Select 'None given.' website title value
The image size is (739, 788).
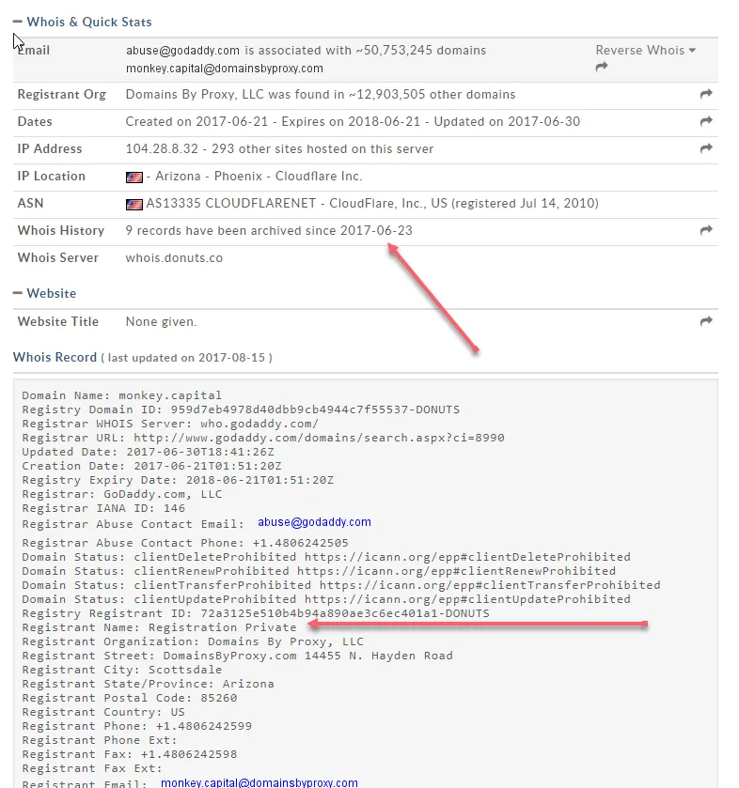pos(161,321)
